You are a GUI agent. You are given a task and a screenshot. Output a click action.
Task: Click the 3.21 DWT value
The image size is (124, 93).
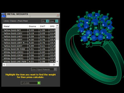(43, 46)
